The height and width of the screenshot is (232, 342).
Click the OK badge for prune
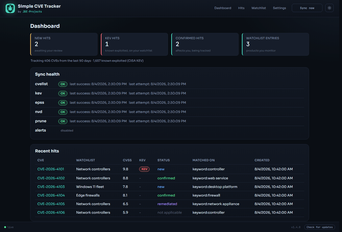point(63,121)
